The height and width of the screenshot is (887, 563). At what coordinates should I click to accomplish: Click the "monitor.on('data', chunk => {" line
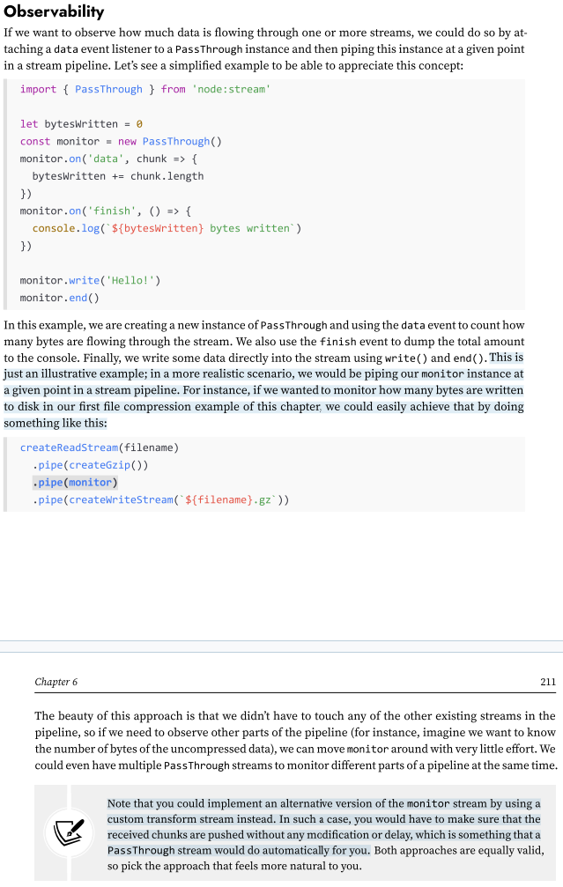[108, 159]
